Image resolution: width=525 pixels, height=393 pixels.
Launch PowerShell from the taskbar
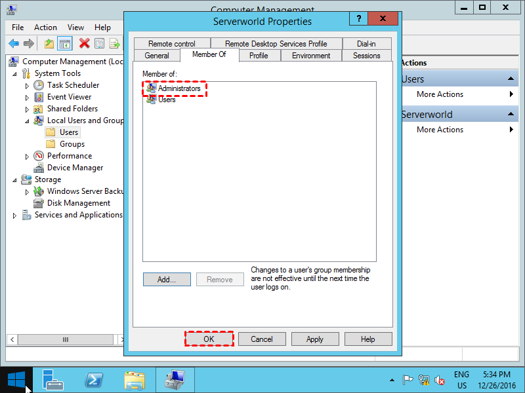click(94, 381)
